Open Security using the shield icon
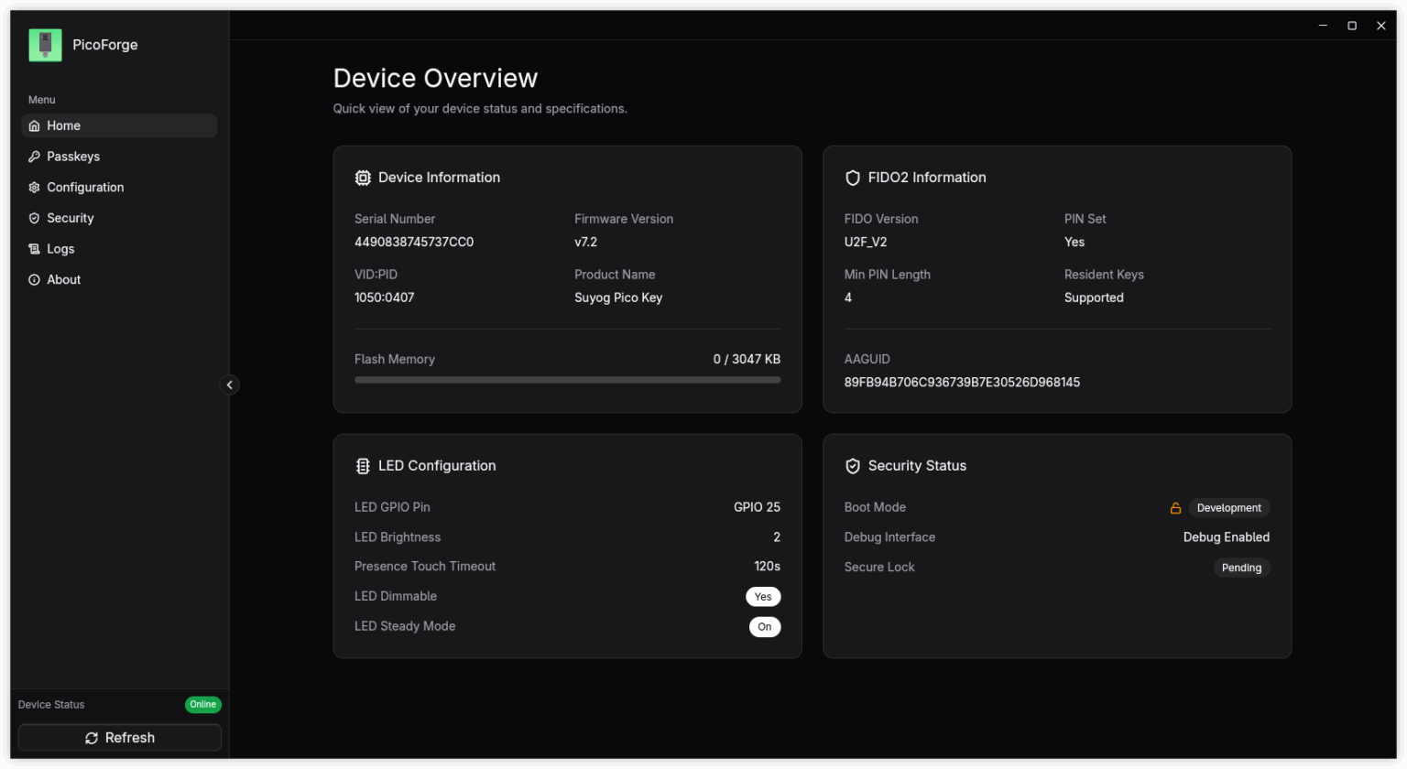1407x769 pixels. point(34,218)
